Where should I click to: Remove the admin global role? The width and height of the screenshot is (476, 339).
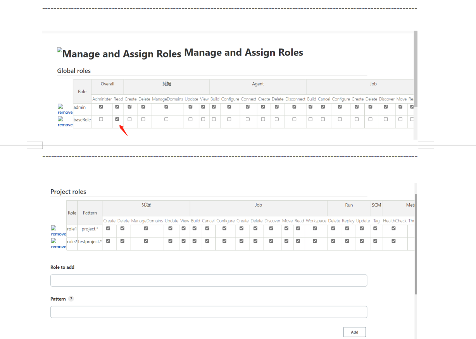[65, 112]
